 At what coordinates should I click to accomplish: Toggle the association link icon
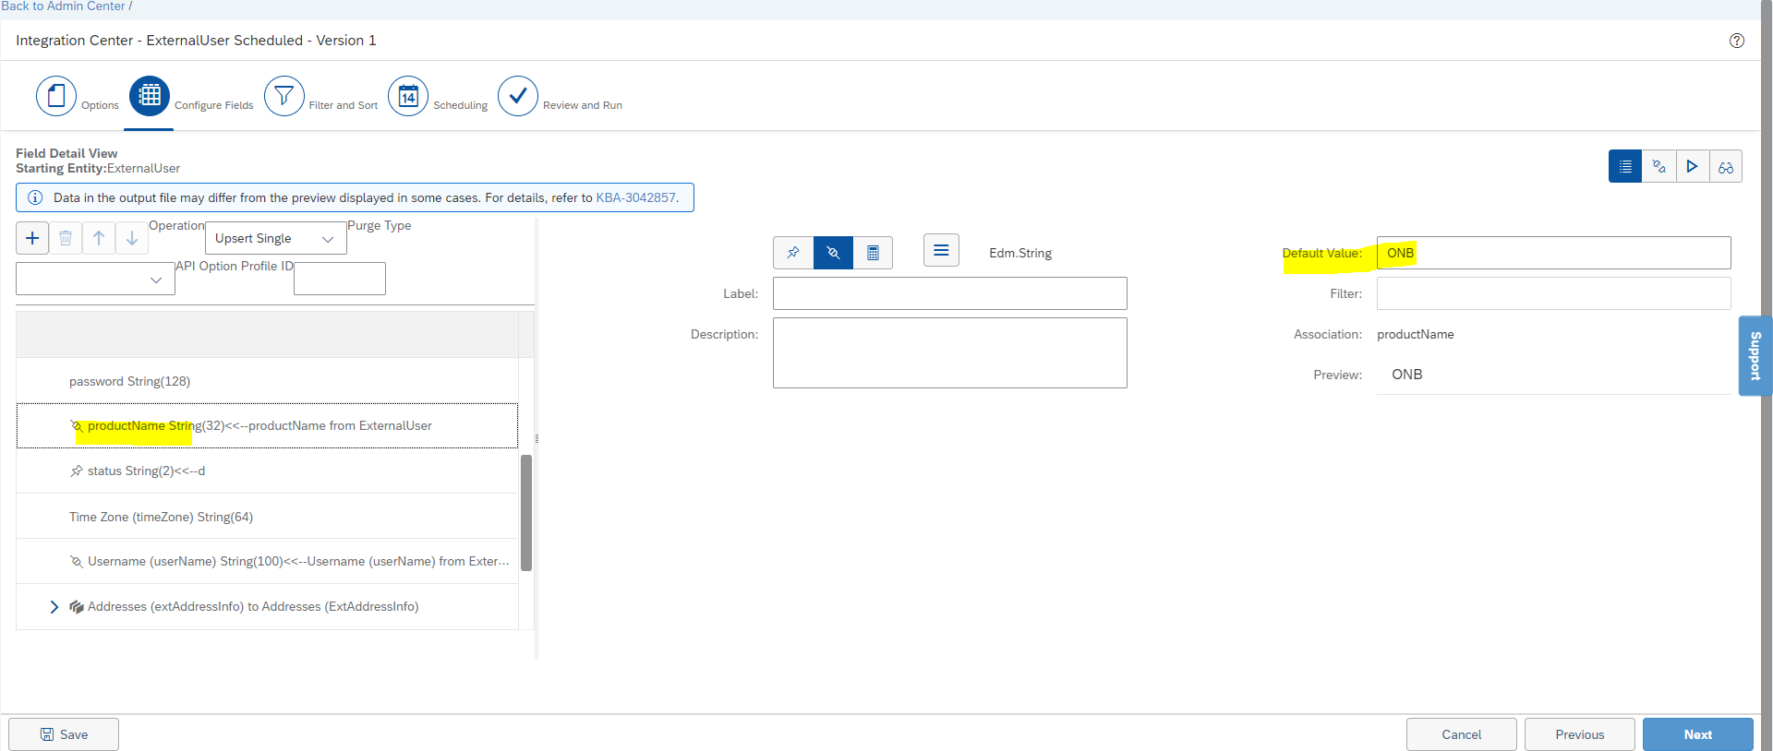pos(833,252)
